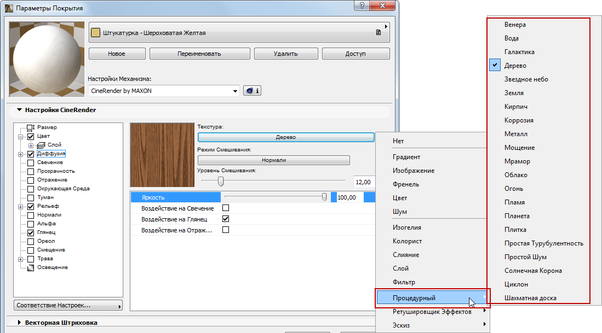Collapse the Цвет tree node
Viewport: 602px width, 333px height.
tap(21, 136)
